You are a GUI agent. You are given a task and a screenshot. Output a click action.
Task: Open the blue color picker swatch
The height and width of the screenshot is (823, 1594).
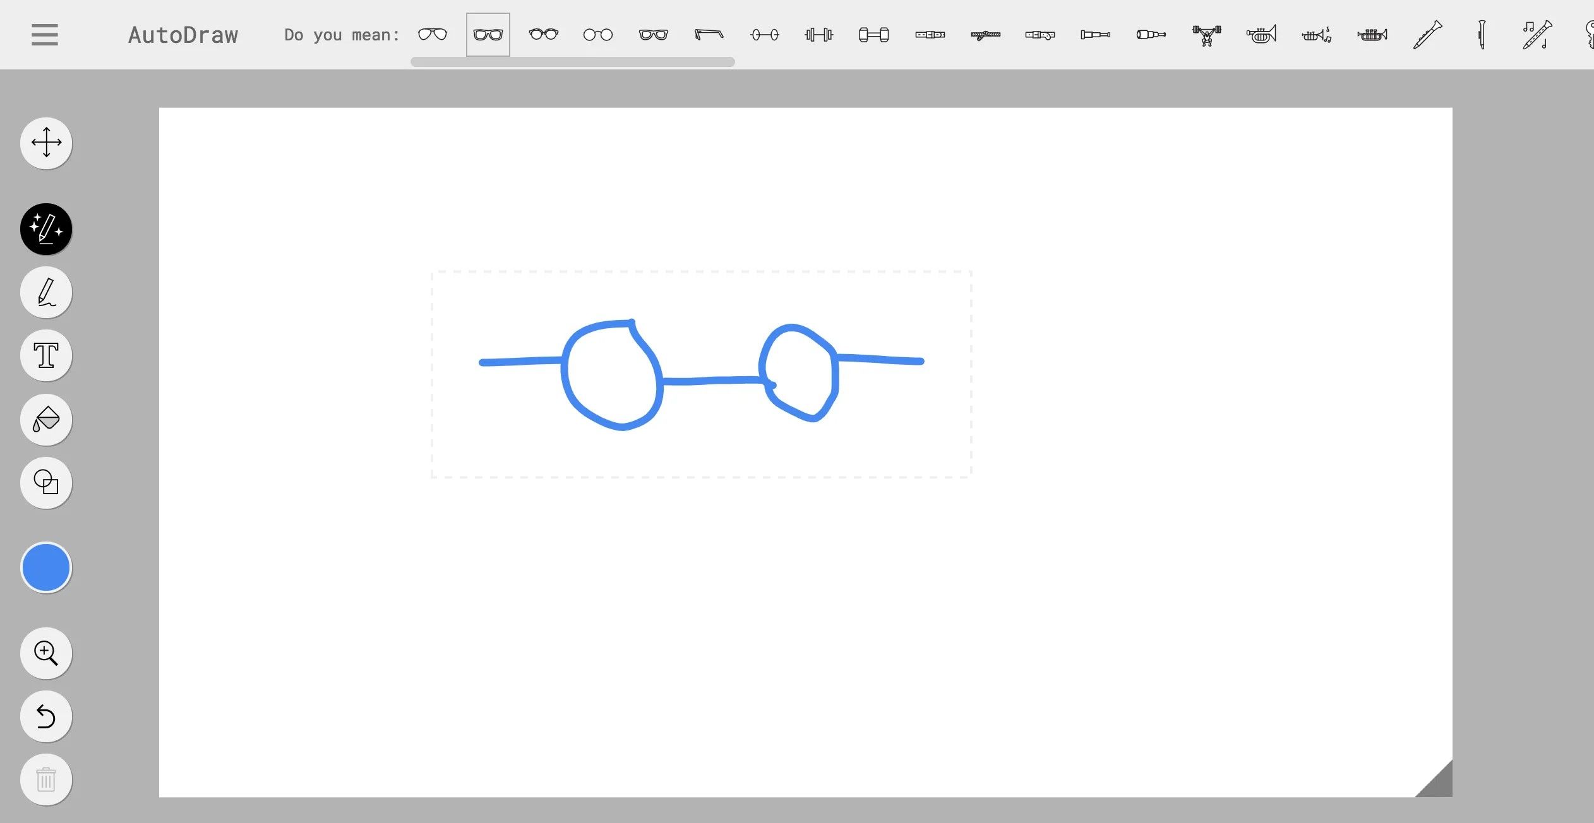click(46, 567)
